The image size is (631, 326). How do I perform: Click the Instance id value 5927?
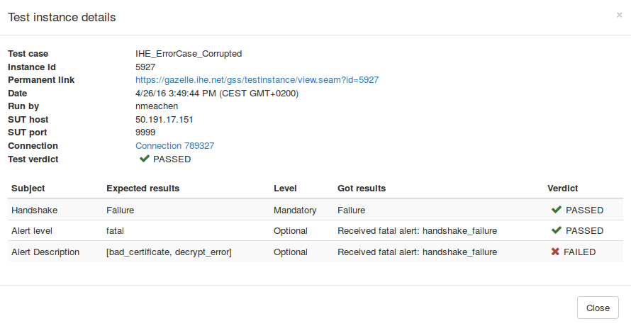[x=145, y=67]
